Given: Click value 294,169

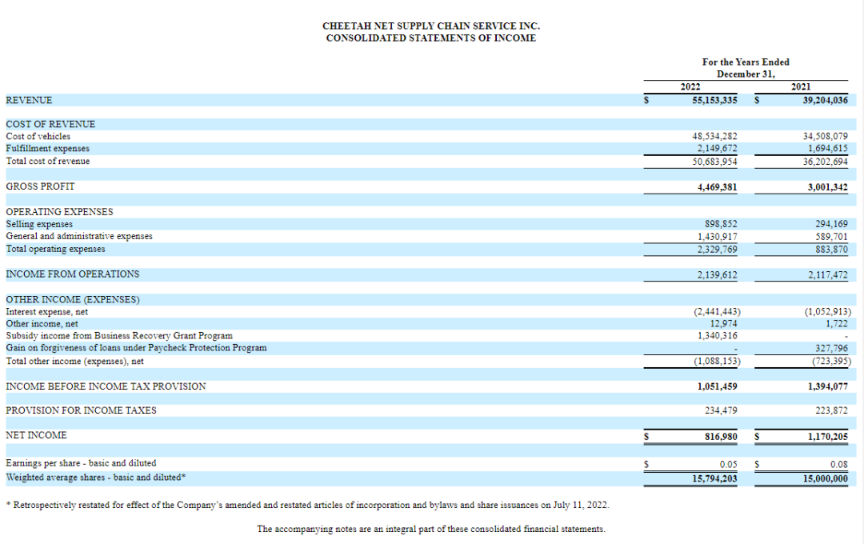Looking at the screenshot, I should tap(831, 224).
